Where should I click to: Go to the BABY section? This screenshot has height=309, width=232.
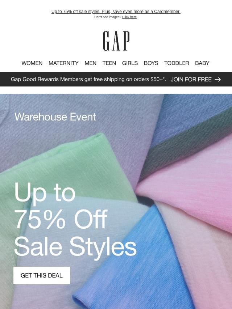(202, 63)
